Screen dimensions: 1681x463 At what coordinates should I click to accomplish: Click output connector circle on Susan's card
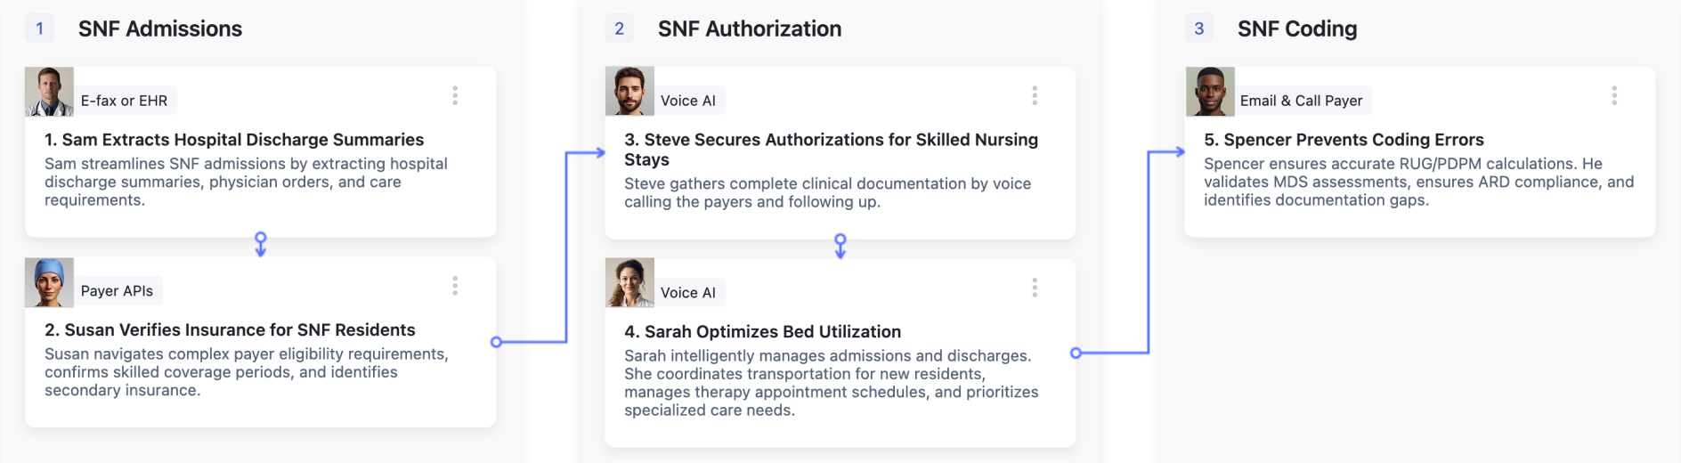pyautogui.click(x=497, y=342)
